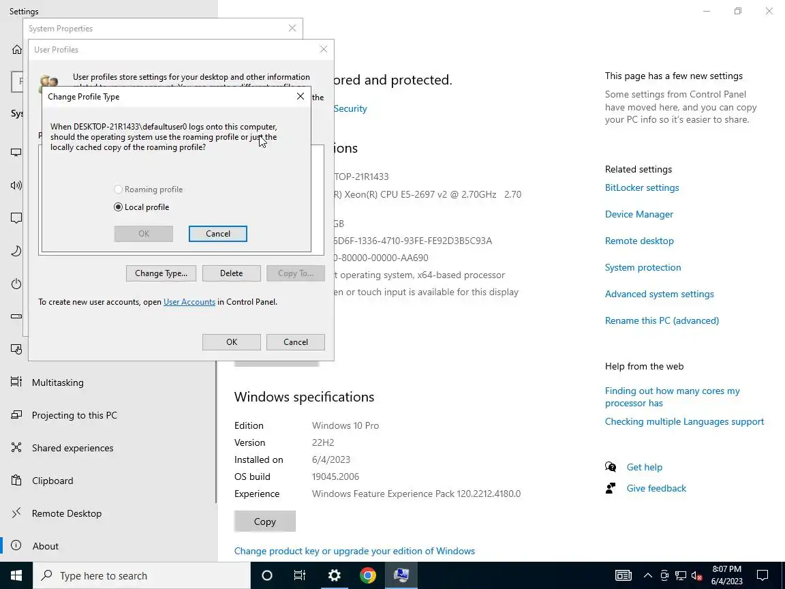Click Rename this PC (advanced)
The width and height of the screenshot is (785, 589).
662,320
